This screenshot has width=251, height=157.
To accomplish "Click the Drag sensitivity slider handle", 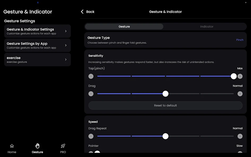I will (x=165, y=94).
